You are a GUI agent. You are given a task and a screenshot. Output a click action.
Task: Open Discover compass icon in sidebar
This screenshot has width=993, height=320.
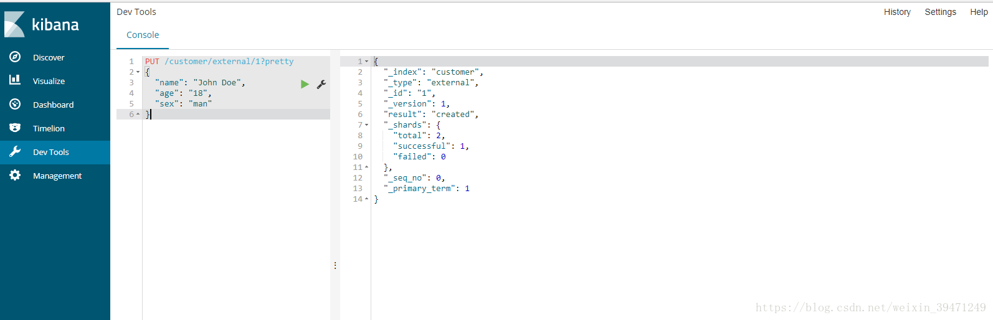tap(15, 57)
